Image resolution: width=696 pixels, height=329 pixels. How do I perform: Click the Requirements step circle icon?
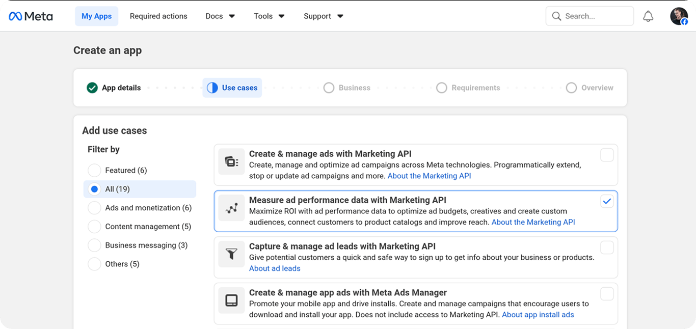click(442, 88)
